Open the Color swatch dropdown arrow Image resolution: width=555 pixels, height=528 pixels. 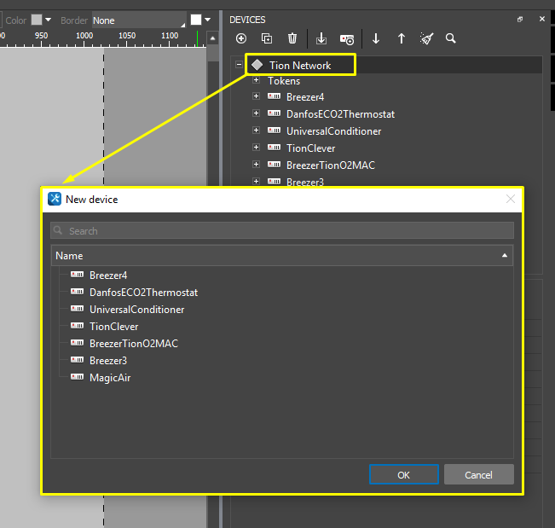click(48, 20)
